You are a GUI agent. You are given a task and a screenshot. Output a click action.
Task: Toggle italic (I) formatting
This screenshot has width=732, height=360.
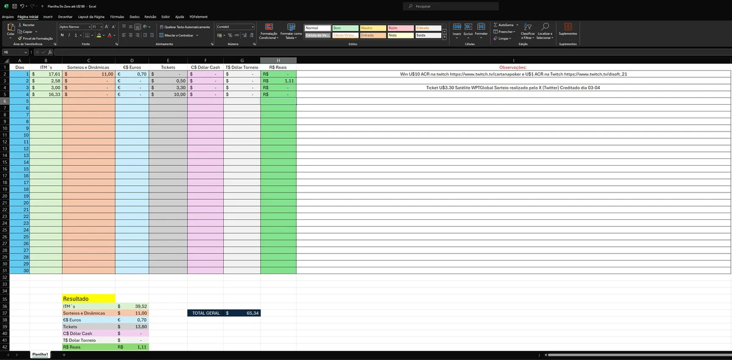click(x=69, y=35)
